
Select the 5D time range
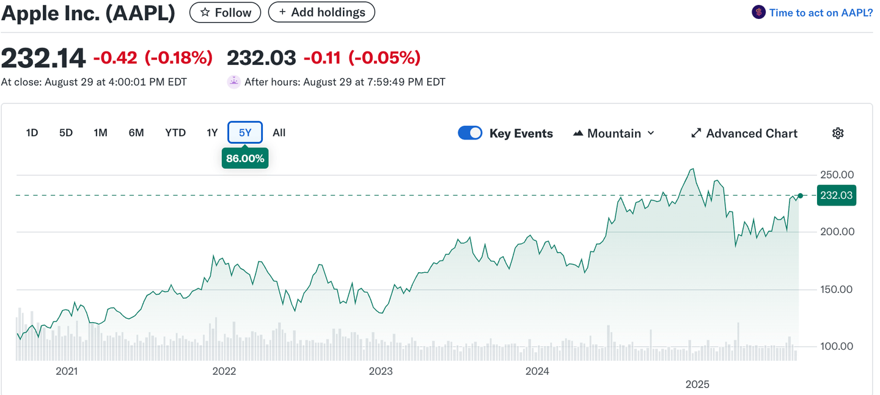point(66,133)
